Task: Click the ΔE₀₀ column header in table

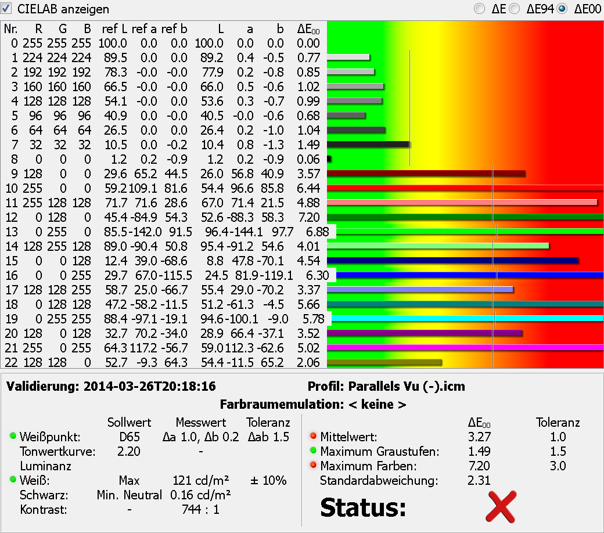Action: point(308,29)
